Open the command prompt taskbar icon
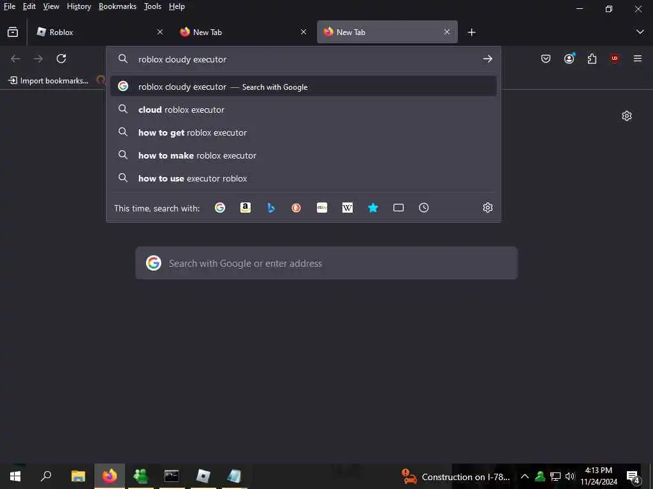The width and height of the screenshot is (653, 489). click(x=172, y=476)
